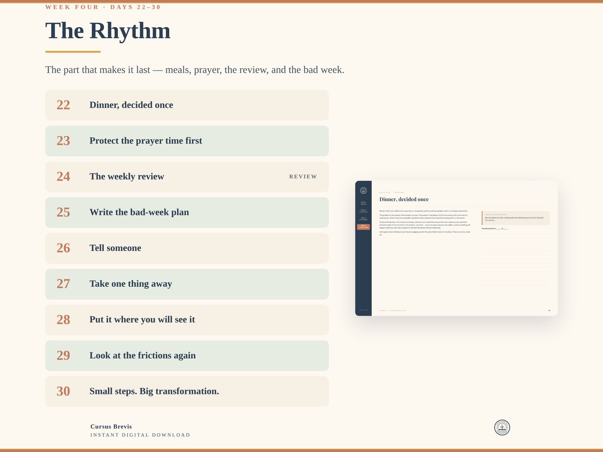Select day 30 "Small steps. Big transformation."

coord(187,391)
